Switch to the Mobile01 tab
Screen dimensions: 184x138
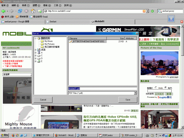coord(113,22)
